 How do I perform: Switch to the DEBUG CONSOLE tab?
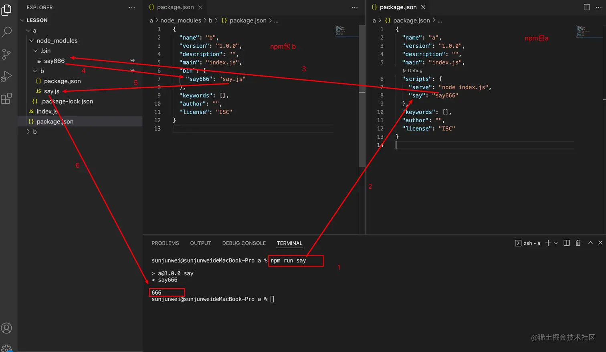(x=244, y=243)
